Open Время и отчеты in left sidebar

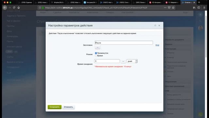tap(15, 62)
